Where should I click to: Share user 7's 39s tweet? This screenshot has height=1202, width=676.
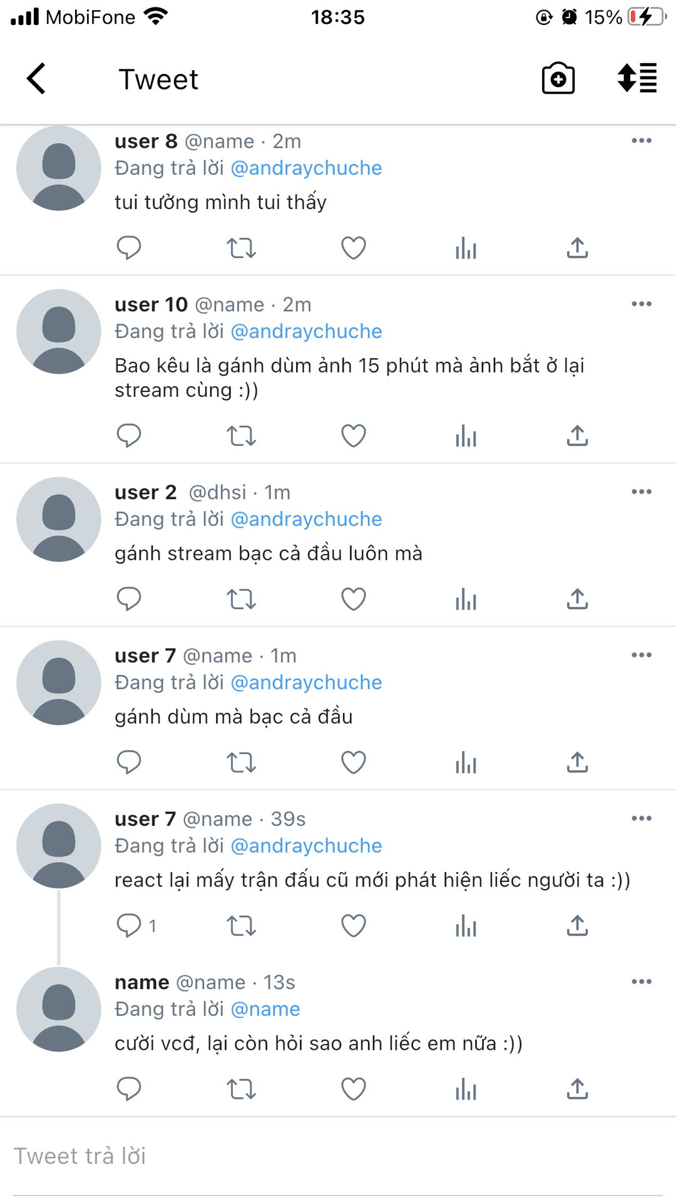(577, 925)
